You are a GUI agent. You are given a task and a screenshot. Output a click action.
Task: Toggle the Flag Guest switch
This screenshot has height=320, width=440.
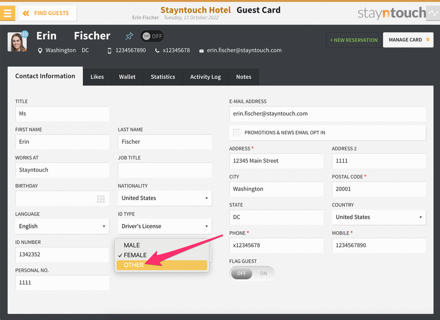(252, 274)
